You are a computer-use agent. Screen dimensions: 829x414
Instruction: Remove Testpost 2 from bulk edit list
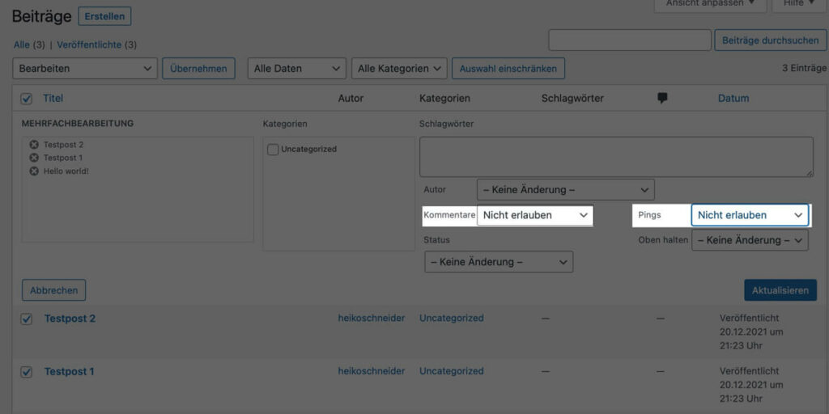[x=34, y=145]
